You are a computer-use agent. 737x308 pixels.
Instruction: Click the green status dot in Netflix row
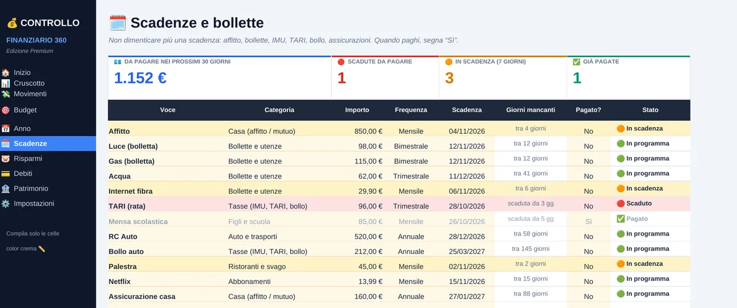620,279
